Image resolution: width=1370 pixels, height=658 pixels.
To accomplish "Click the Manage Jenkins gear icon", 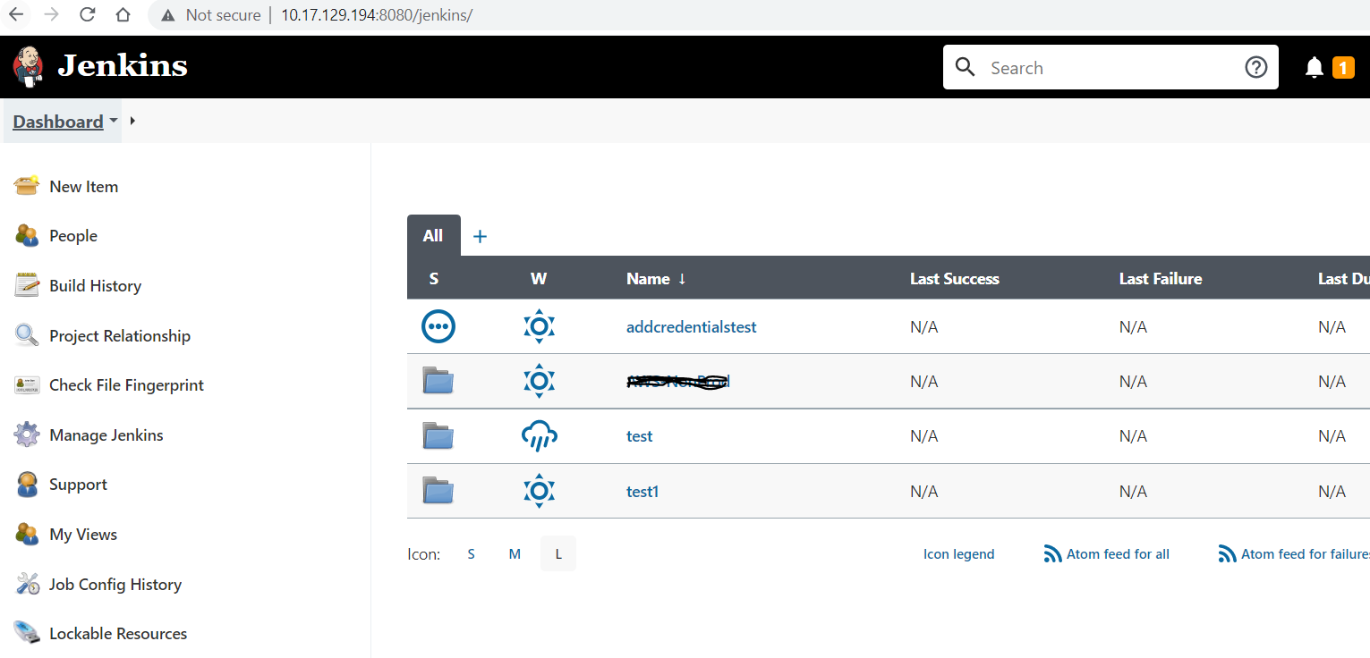I will 27,435.
